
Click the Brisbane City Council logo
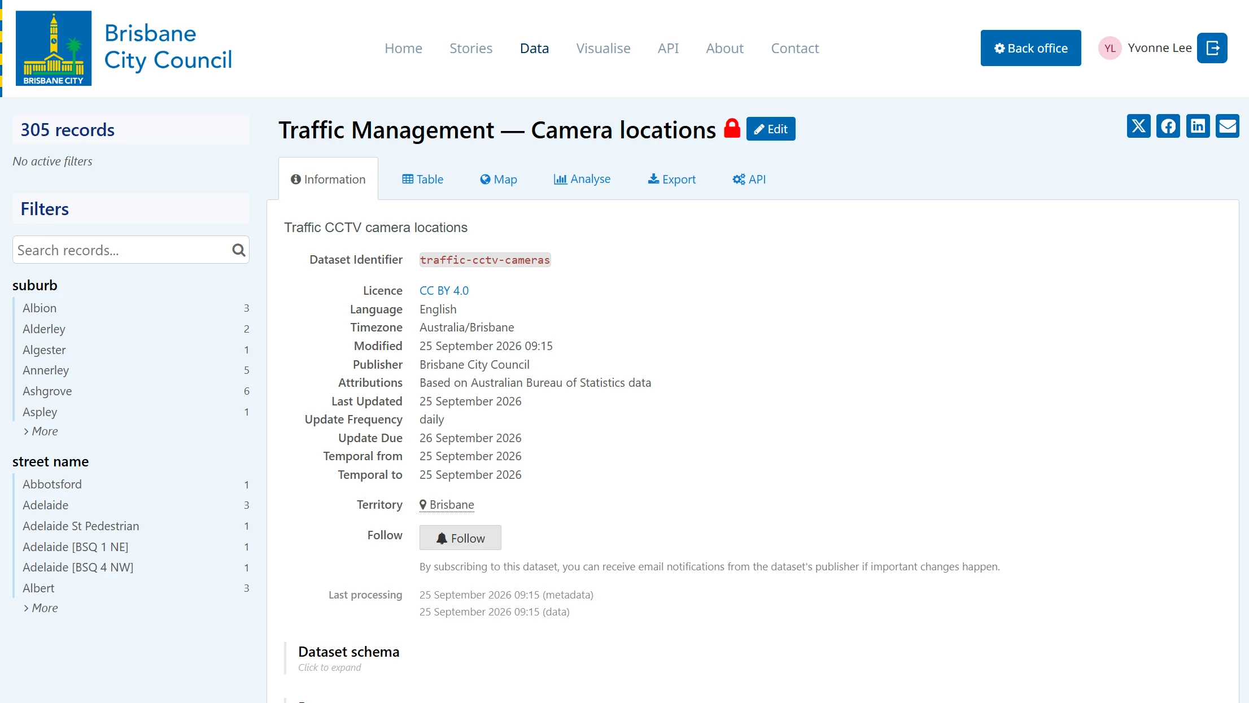pos(54,48)
